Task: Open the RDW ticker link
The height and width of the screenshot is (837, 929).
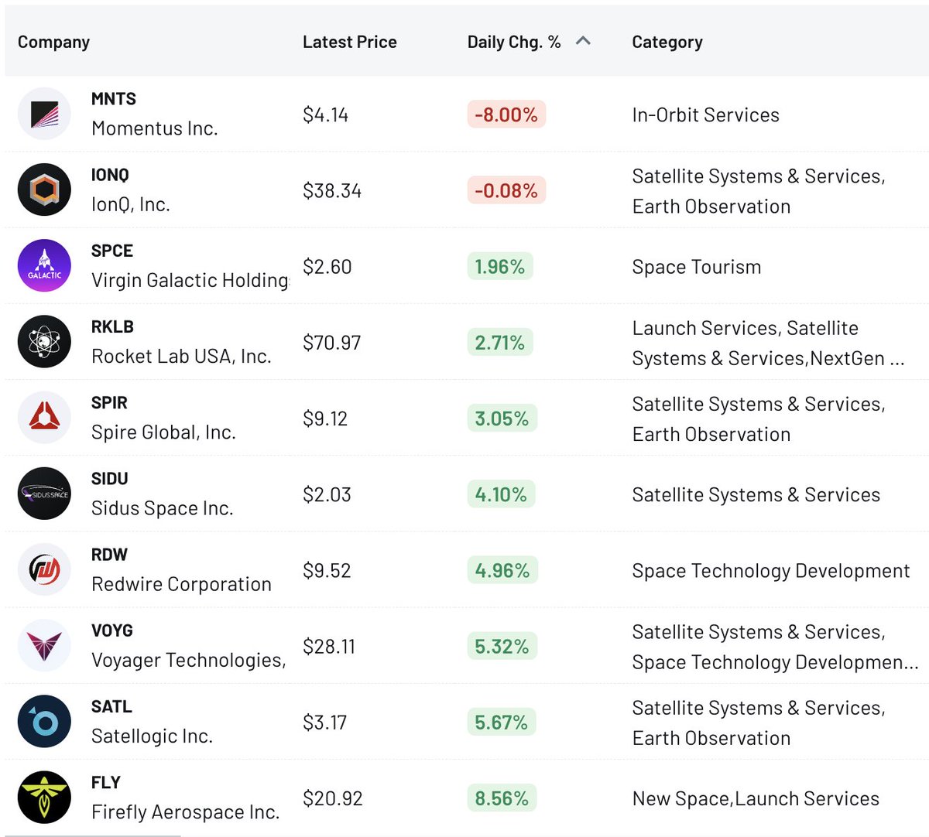Action: pyautogui.click(x=109, y=555)
